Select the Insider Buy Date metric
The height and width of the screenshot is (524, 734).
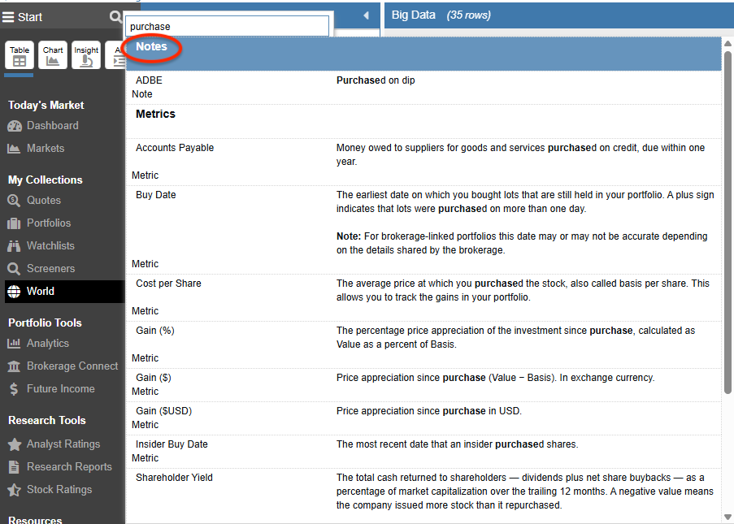[x=423, y=452]
